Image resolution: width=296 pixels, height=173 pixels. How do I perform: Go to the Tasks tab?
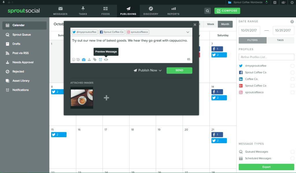(x=83, y=11)
